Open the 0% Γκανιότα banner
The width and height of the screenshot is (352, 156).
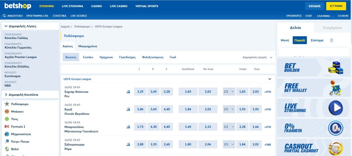[x=313, y=128]
